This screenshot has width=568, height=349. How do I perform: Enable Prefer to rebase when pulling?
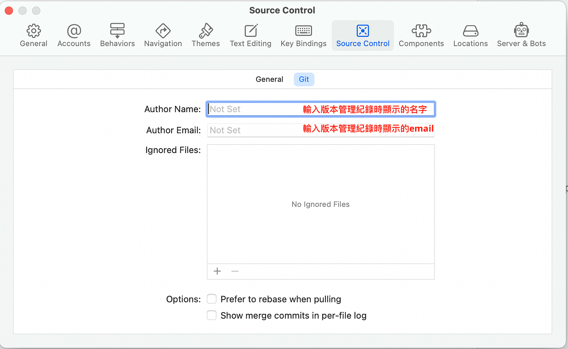(x=211, y=299)
